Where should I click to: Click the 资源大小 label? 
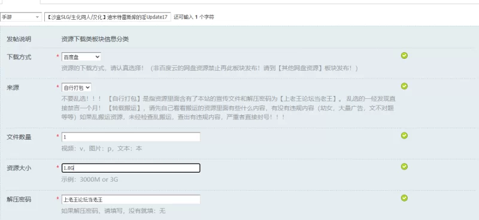point(19,168)
